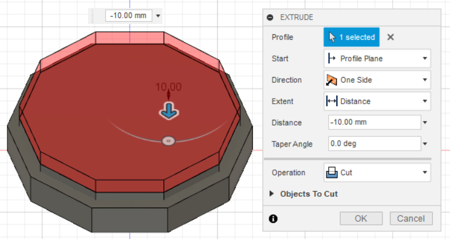Collapse the EXTRUDE dialog with minus icon
Image resolution: width=450 pixels, height=239 pixels.
[270, 18]
